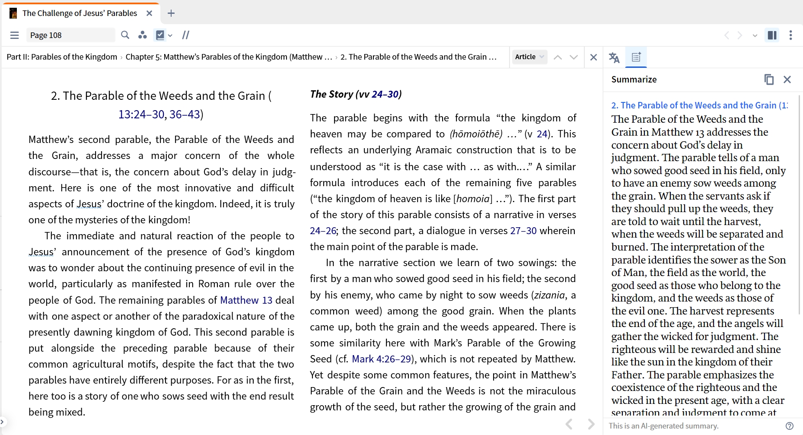
Task: Open the verses 27–30 link
Action: pyautogui.click(x=523, y=231)
